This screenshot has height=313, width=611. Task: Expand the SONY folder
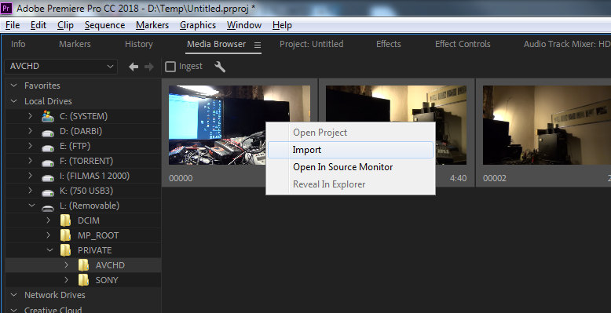(x=66, y=279)
